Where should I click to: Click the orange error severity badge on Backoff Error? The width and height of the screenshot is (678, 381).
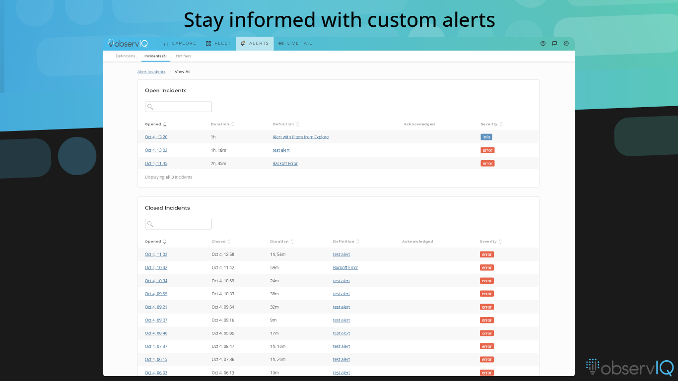487,163
